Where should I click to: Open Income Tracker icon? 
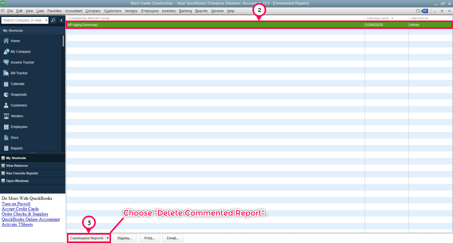tap(6, 62)
